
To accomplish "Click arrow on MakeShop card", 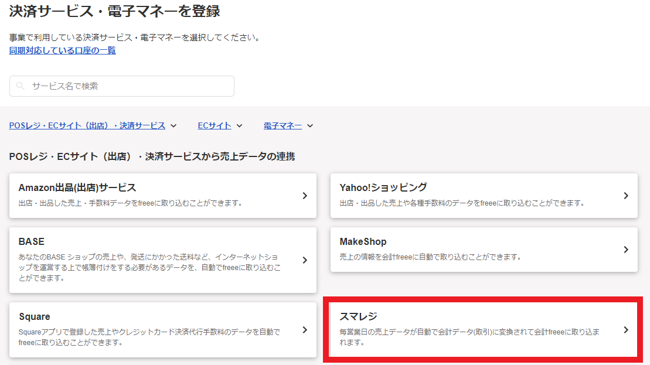I will (x=626, y=250).
